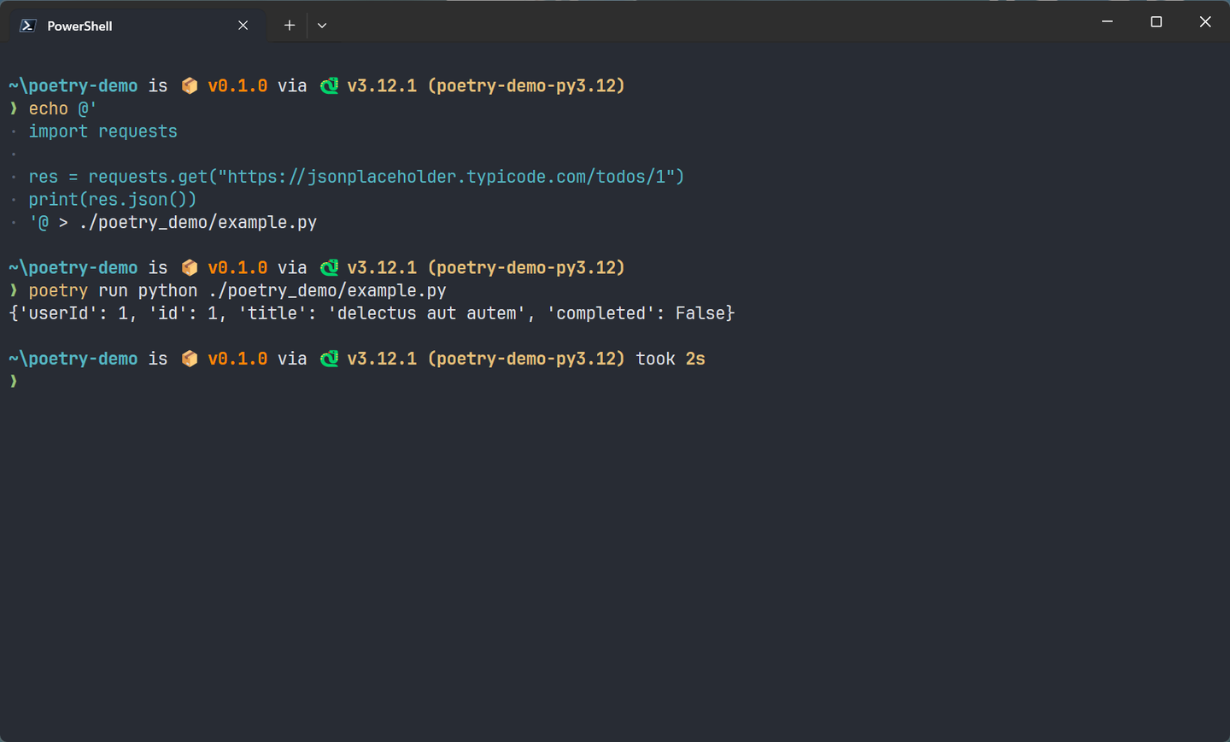Click the 'print(res.json())' line
This screenshot has width=1230, height=742.
[x=113, y=200]
